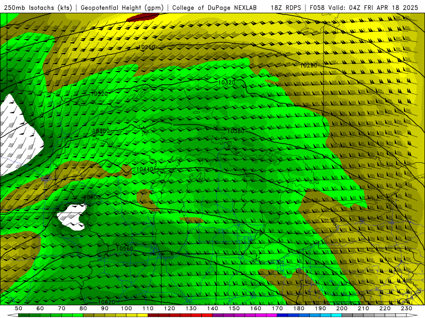Click the 130 legend value
Viewport: 425px width, 318px height.
click(x=191, y=308)
